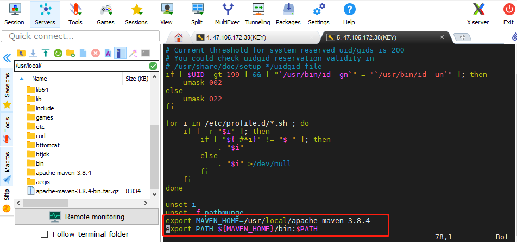Click the Remote monitoring button

pos(87,217)
